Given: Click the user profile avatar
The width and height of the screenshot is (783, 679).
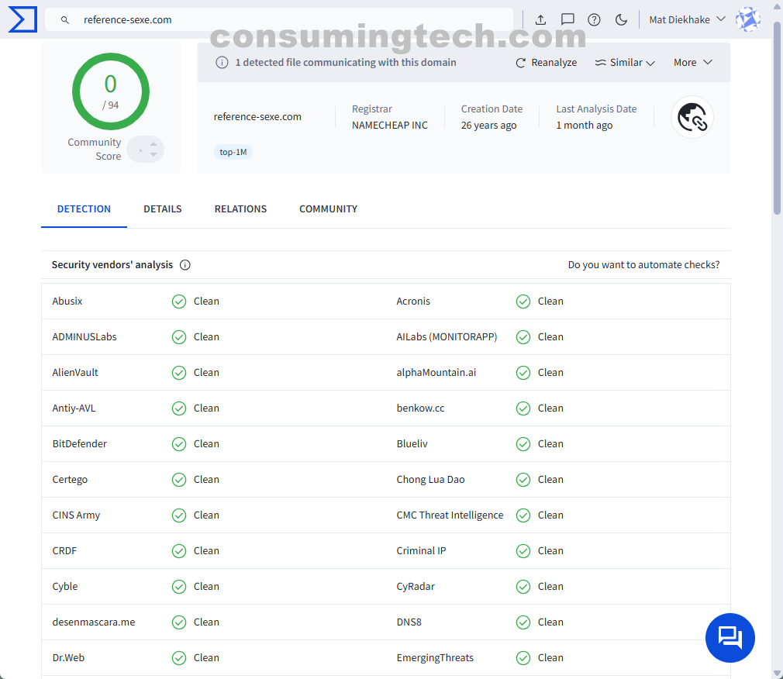Looking at the screenshot, I should tap(747, 19).
